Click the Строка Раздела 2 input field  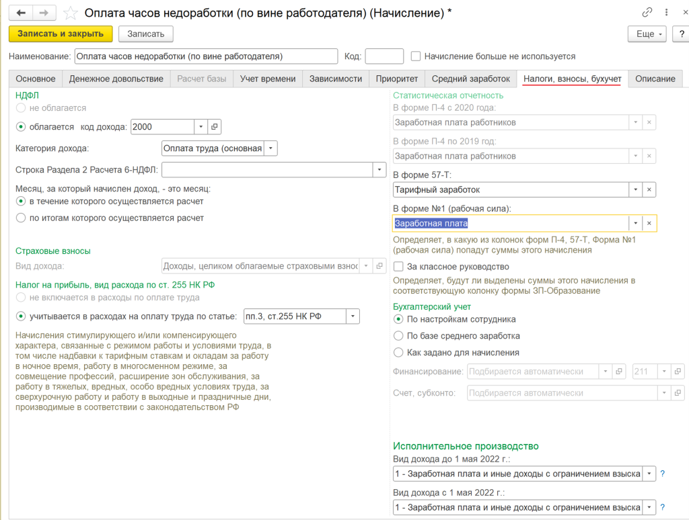coord(267,170)
